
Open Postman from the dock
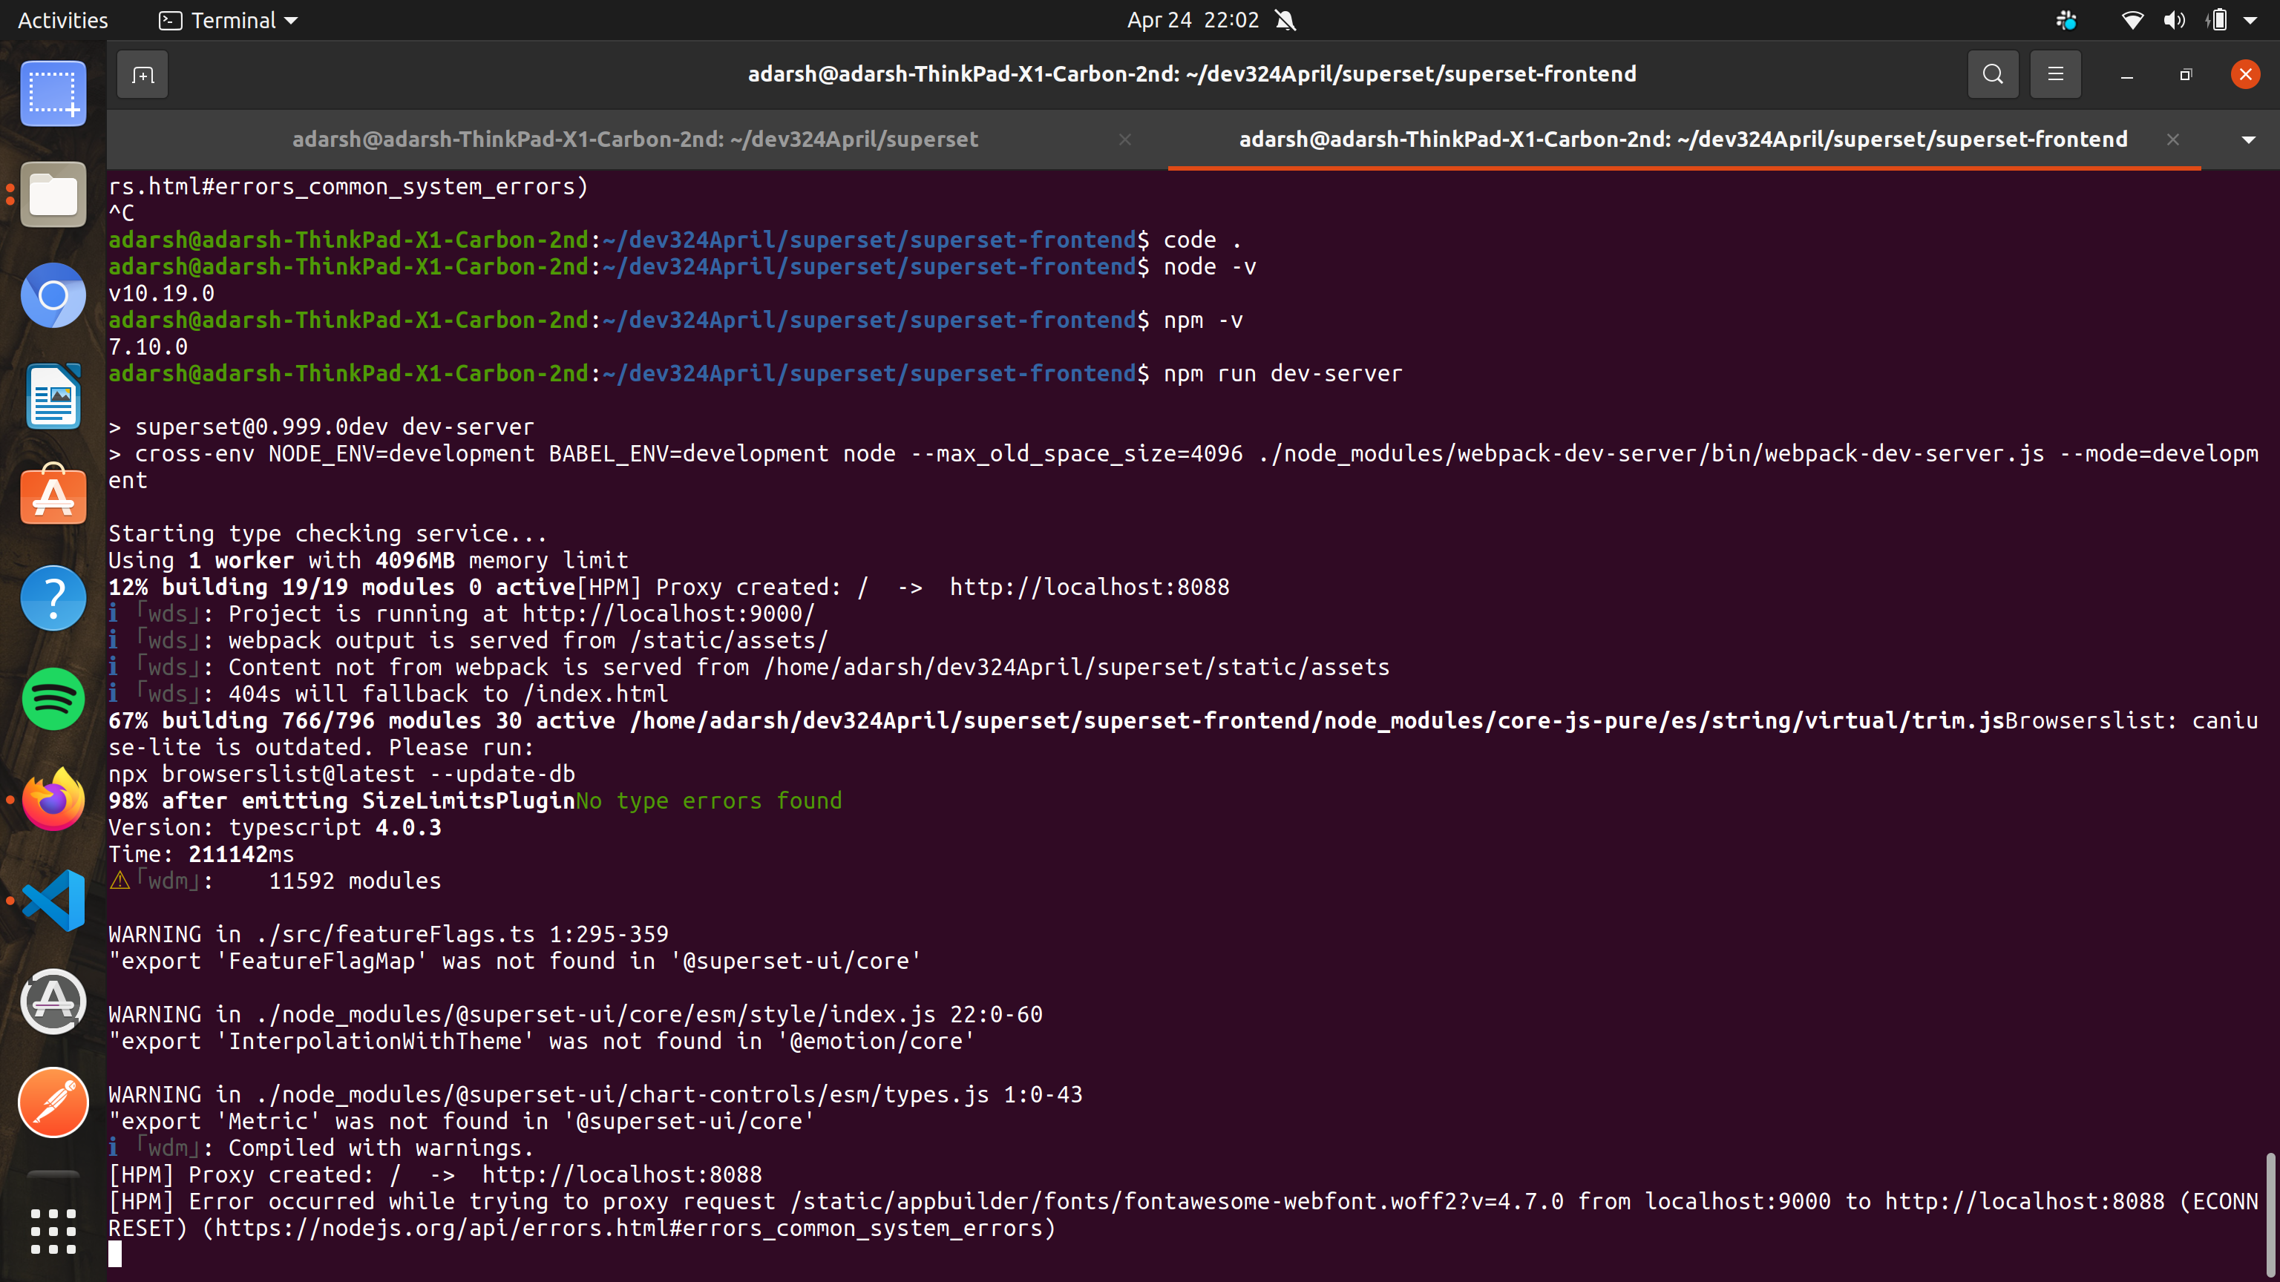pos(53,1102)
